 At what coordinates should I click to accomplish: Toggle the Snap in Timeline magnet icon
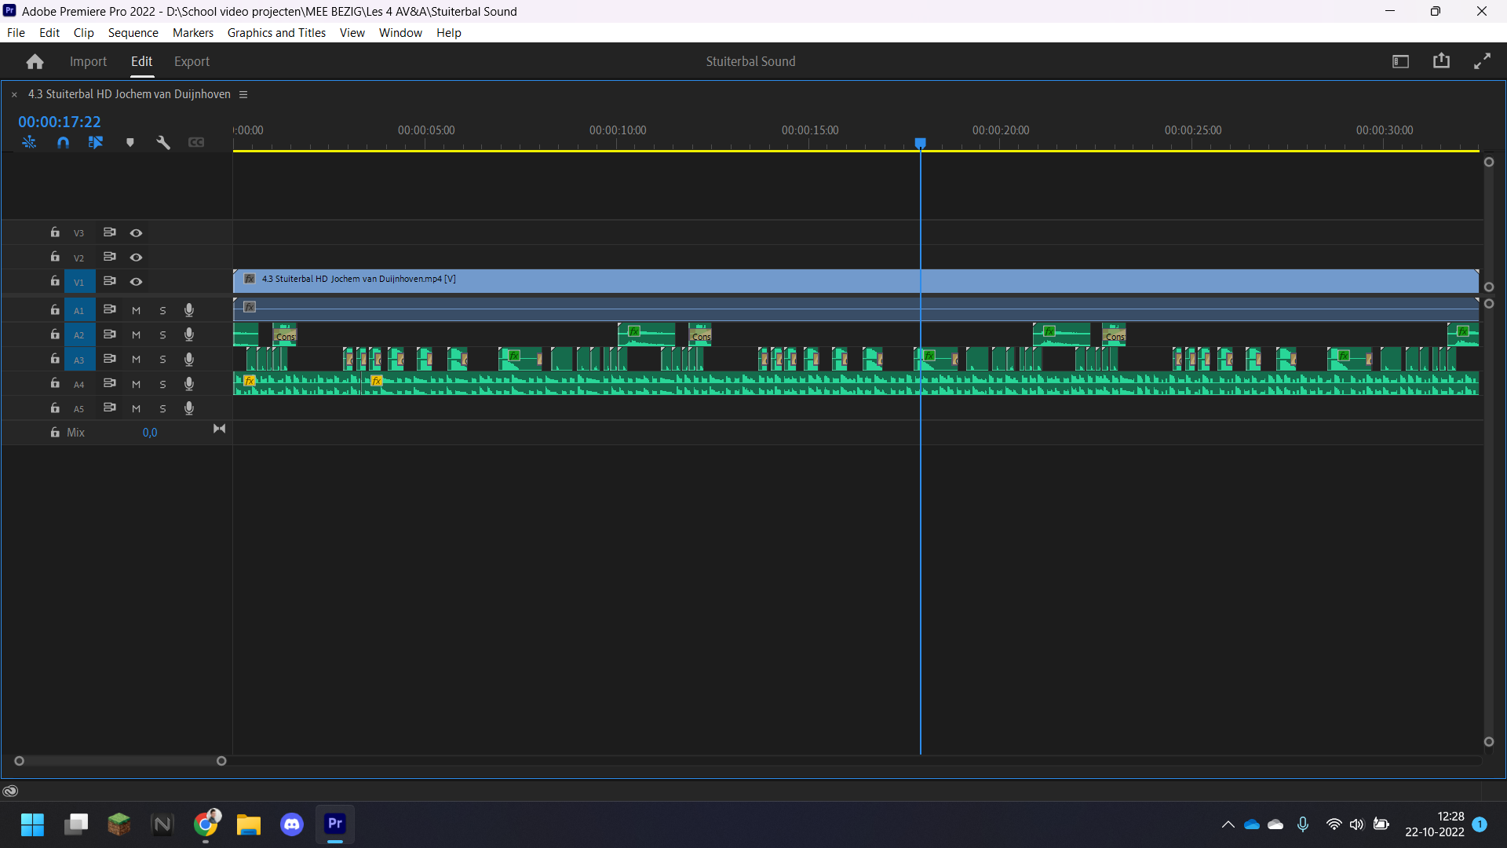pyautogui.click(x=63, y=142)
